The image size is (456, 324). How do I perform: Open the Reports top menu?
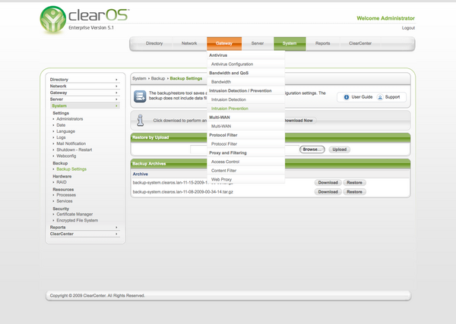click(x=322, y=43)
